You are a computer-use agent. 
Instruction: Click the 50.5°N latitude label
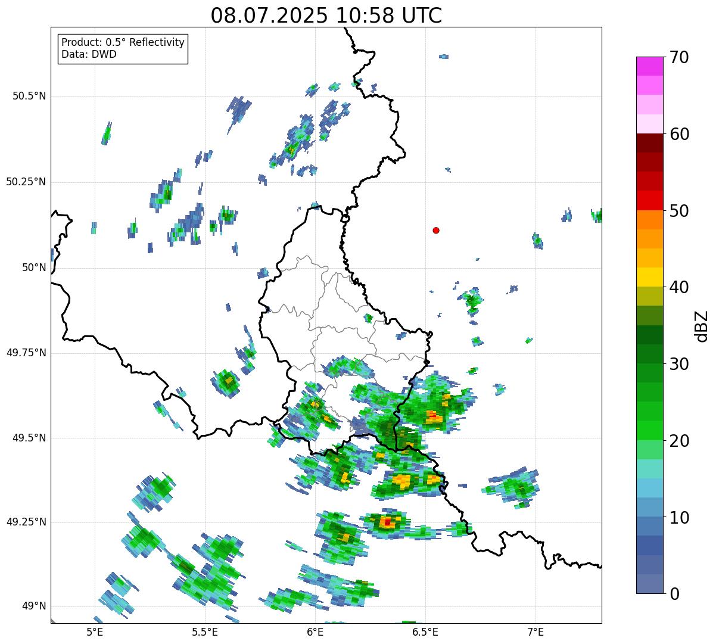tap(29, 96)
